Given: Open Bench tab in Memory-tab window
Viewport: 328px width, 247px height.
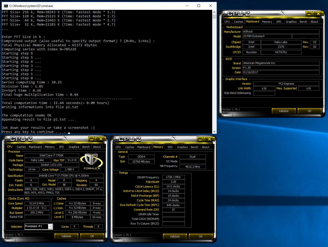Looking at the screenshot, I should [x=195, y=147].
